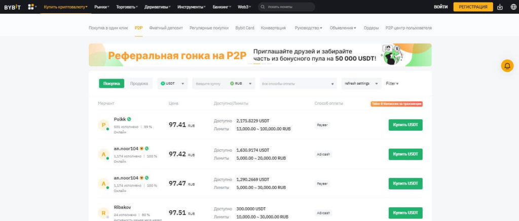Click the Taker 0 commission badge
Image resolution: width=519 pixels, height=221 pixels.
pos(396,104)
